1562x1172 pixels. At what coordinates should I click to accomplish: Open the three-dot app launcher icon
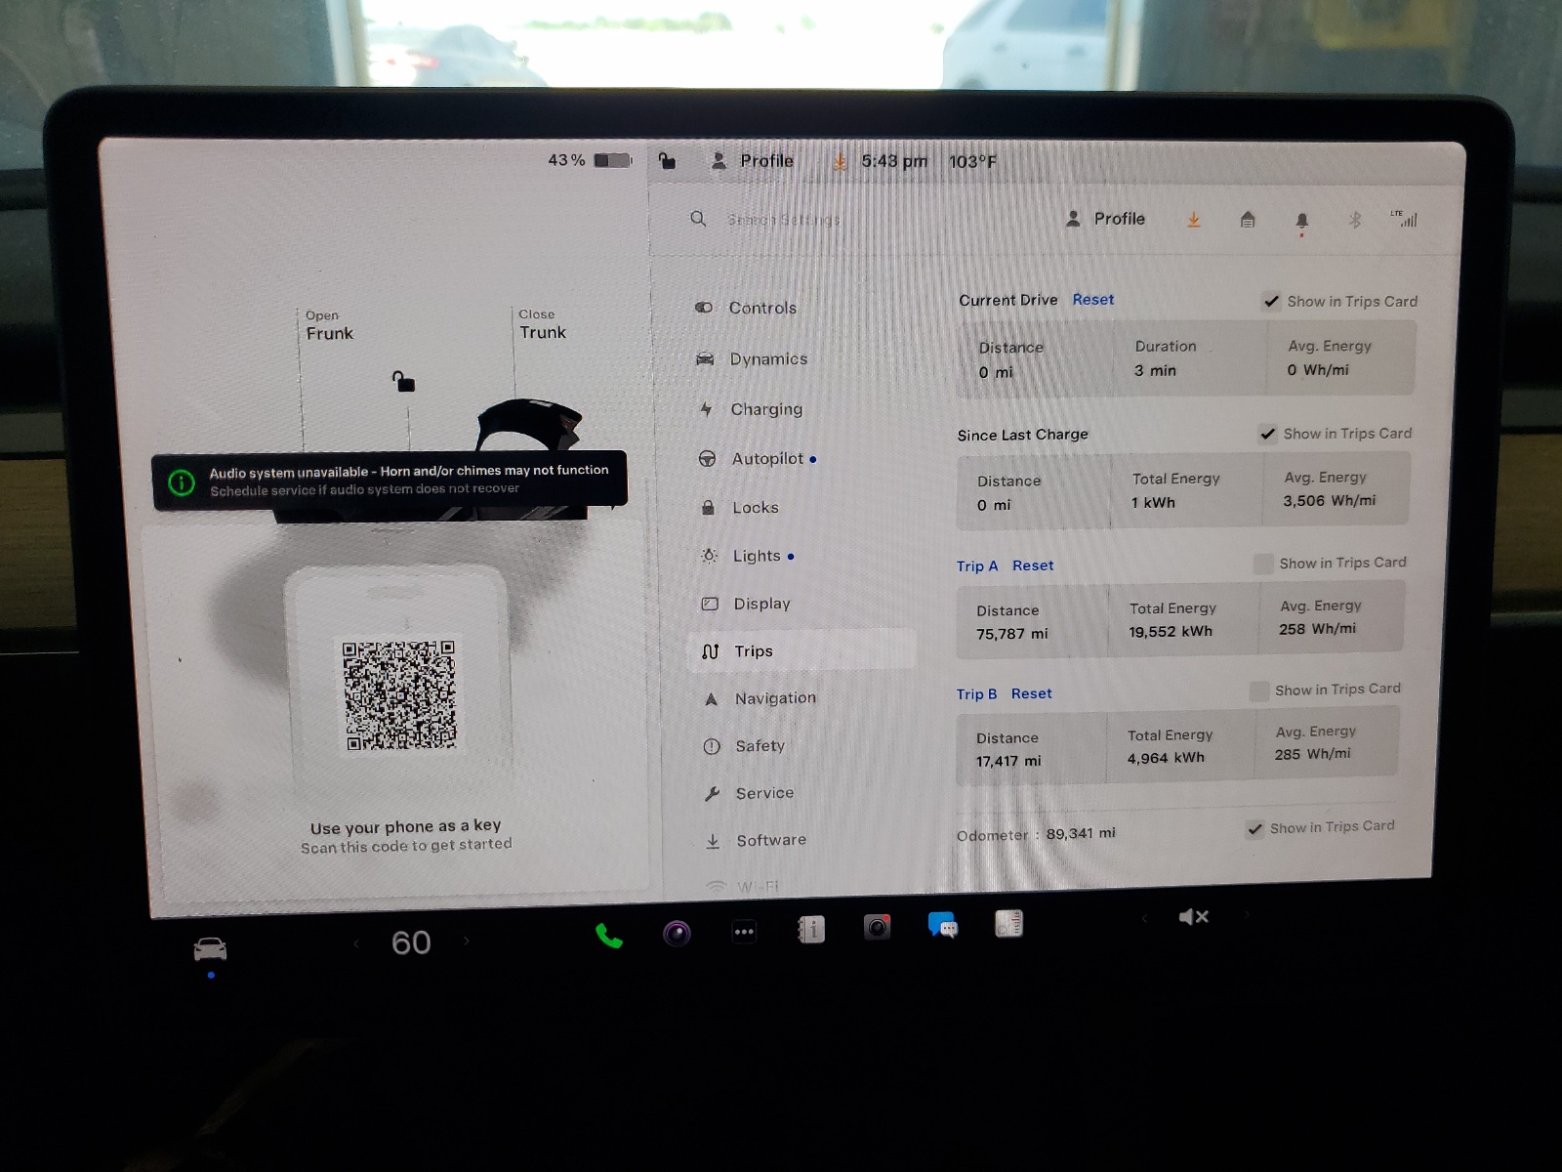744,932
